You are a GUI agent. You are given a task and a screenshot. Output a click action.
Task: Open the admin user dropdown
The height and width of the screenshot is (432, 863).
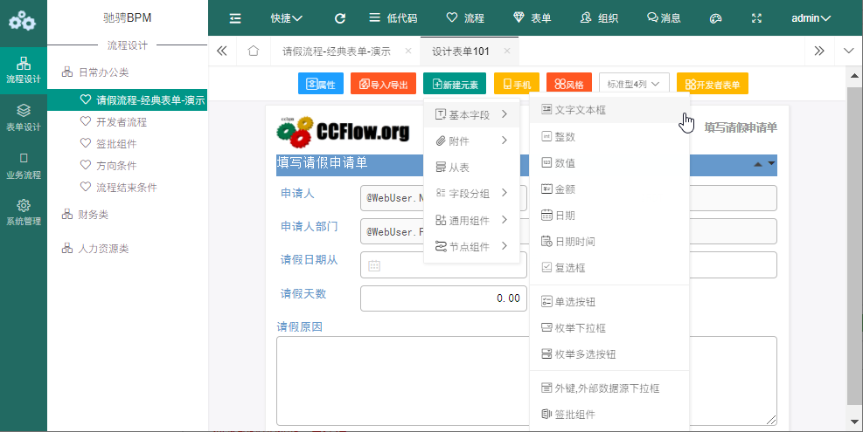(x=811, y=18)
